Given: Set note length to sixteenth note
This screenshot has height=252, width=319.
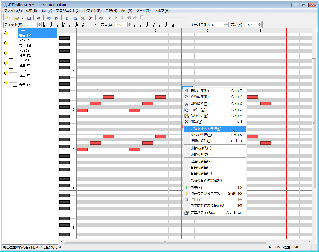Looking at the screenshot, I should (160, 25).
